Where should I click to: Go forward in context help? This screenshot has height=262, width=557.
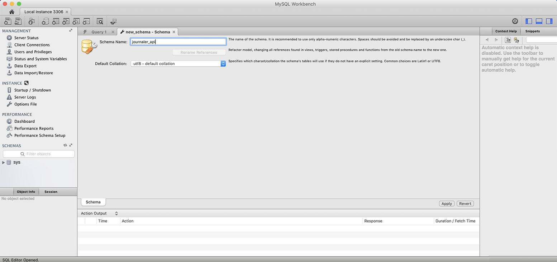(x=496, y=40)
